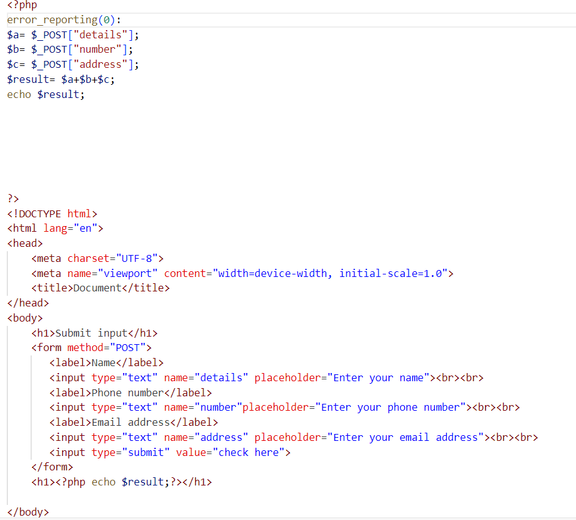Click the <label>Name</label> line
576x520 pixels.
(107, 362)
